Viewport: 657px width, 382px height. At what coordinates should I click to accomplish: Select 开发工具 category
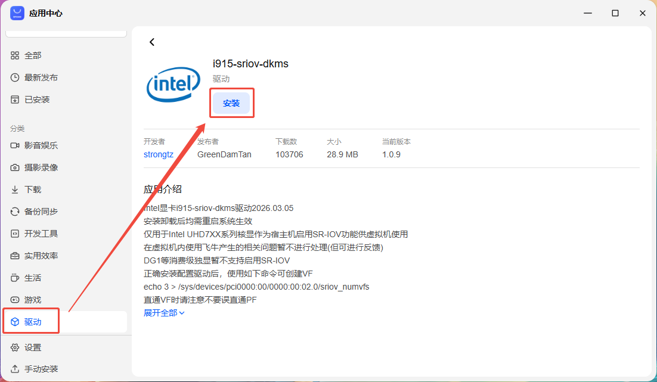66,233
